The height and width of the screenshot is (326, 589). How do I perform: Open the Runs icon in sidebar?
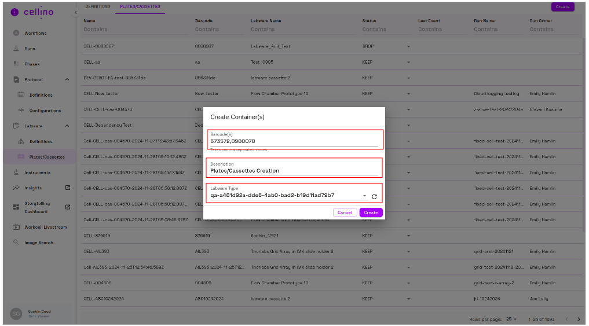[16, 49]
